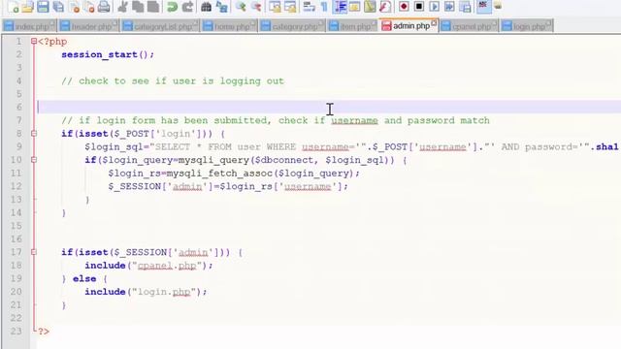The image size is (621, 349).
Task: Close the index.php tab
Action: click(51, 23)
